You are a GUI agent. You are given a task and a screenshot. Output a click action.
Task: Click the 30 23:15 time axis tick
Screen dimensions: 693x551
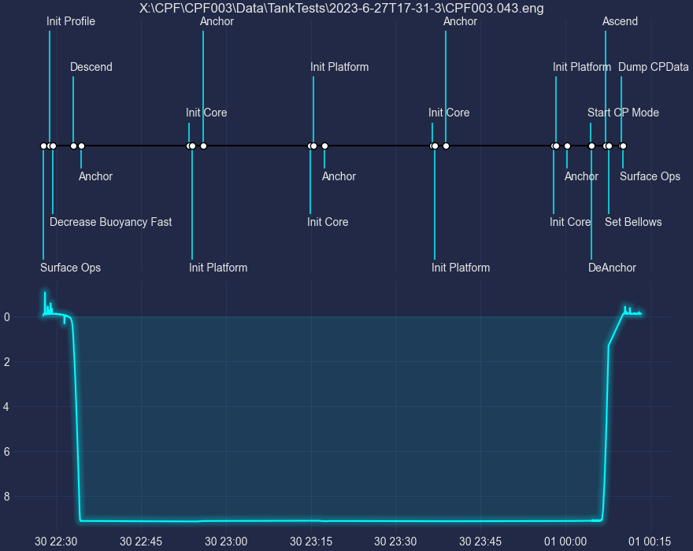311,542
